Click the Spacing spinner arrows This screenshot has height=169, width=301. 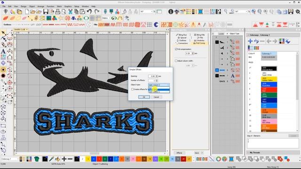pyautogui.click(x=157, y=76)
